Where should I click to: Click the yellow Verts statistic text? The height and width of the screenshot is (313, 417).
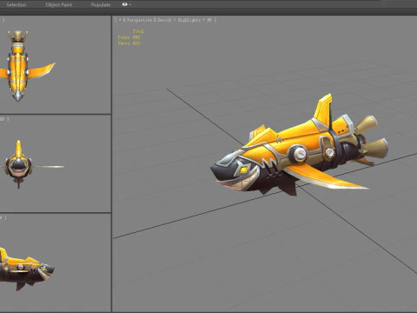[129, 43]
